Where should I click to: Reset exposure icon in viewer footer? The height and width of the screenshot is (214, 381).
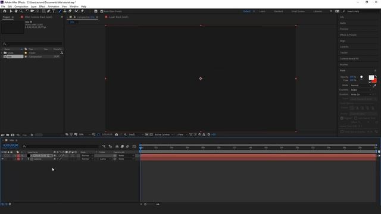[x=209, y=134]
